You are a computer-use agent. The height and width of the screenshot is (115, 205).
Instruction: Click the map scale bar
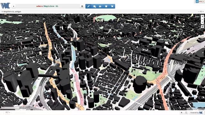click(11, 108)
